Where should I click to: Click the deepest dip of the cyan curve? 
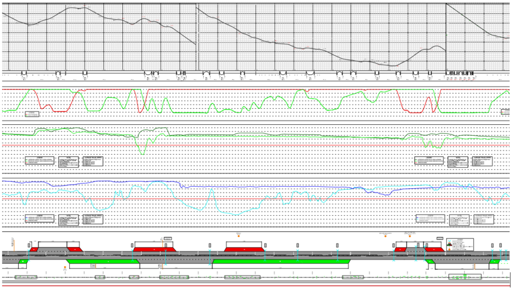[235, 214]
